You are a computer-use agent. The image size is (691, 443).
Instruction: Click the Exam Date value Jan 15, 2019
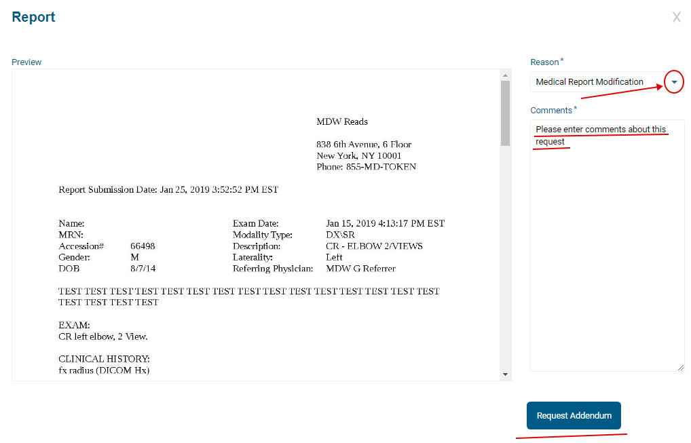(385, 223)
